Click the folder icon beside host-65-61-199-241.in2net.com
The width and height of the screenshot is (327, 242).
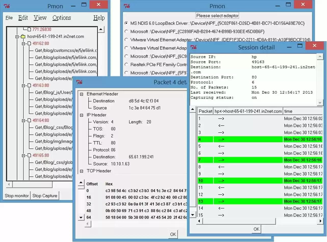tap(23, 36)
